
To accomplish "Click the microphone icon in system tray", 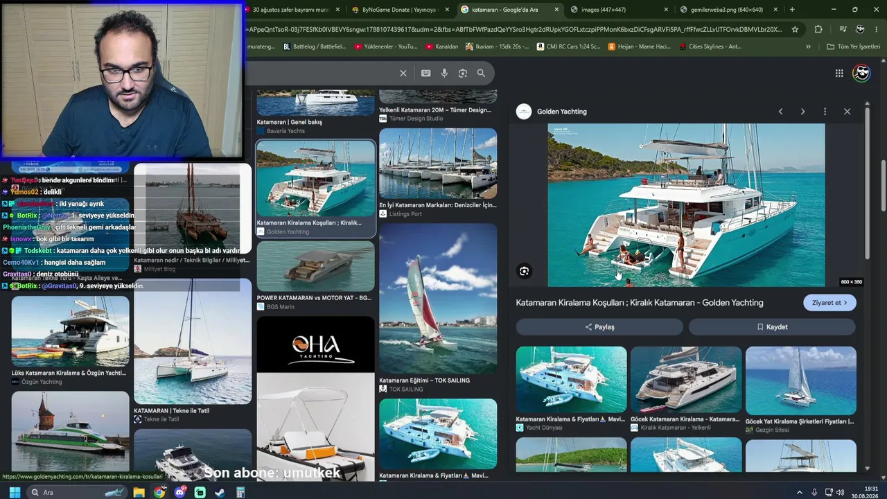I will tap(814, 493).
